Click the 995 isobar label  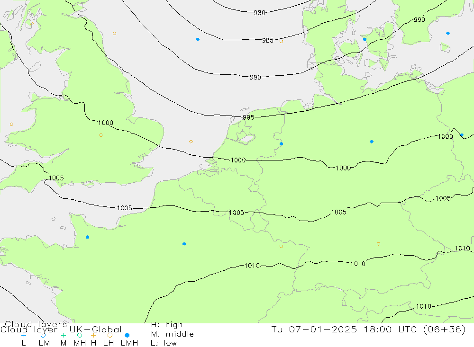[x=248, y=117]
